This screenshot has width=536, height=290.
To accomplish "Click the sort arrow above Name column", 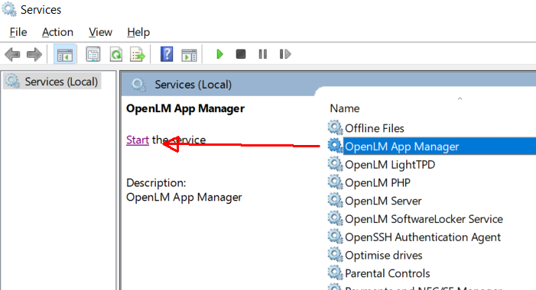I will click(460, 98).
